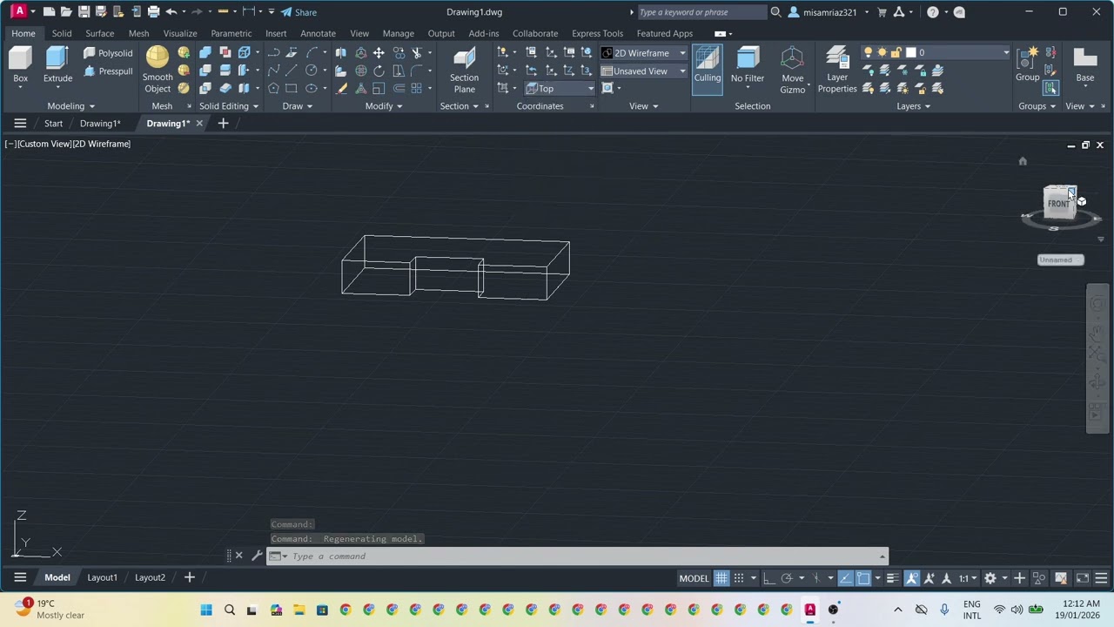Expand the Modify panel
Screen dimensions: 1114x627
point(383,106)
